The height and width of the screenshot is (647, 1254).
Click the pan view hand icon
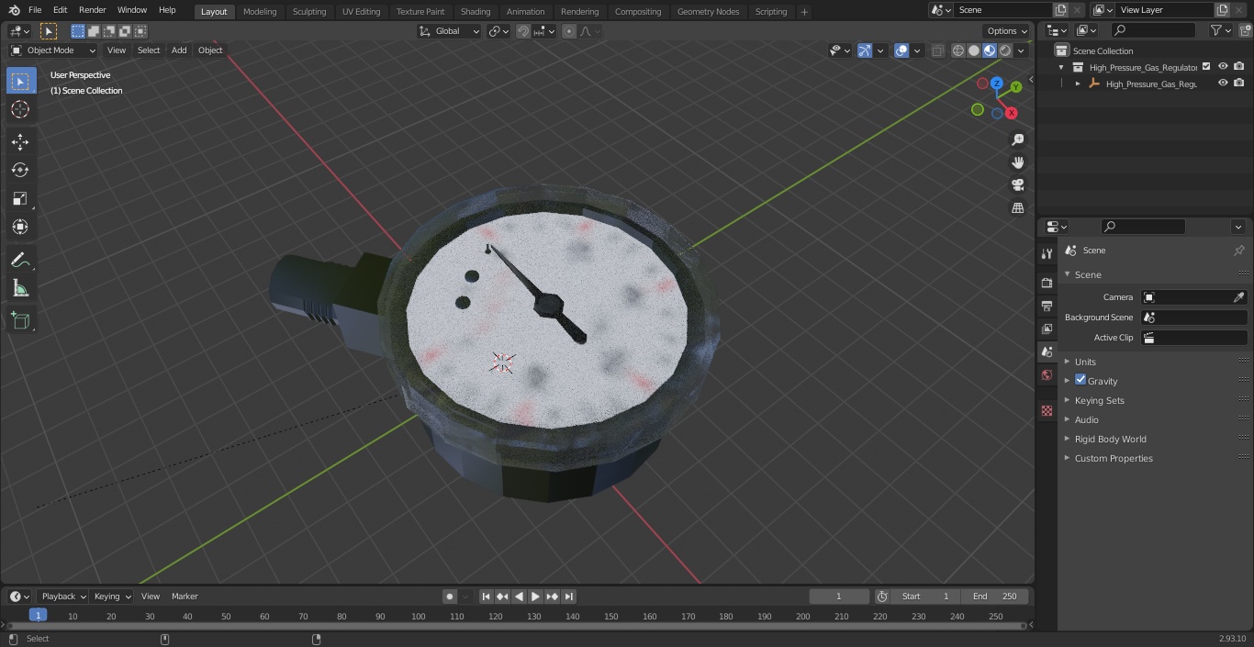(x=1017, y=162)
